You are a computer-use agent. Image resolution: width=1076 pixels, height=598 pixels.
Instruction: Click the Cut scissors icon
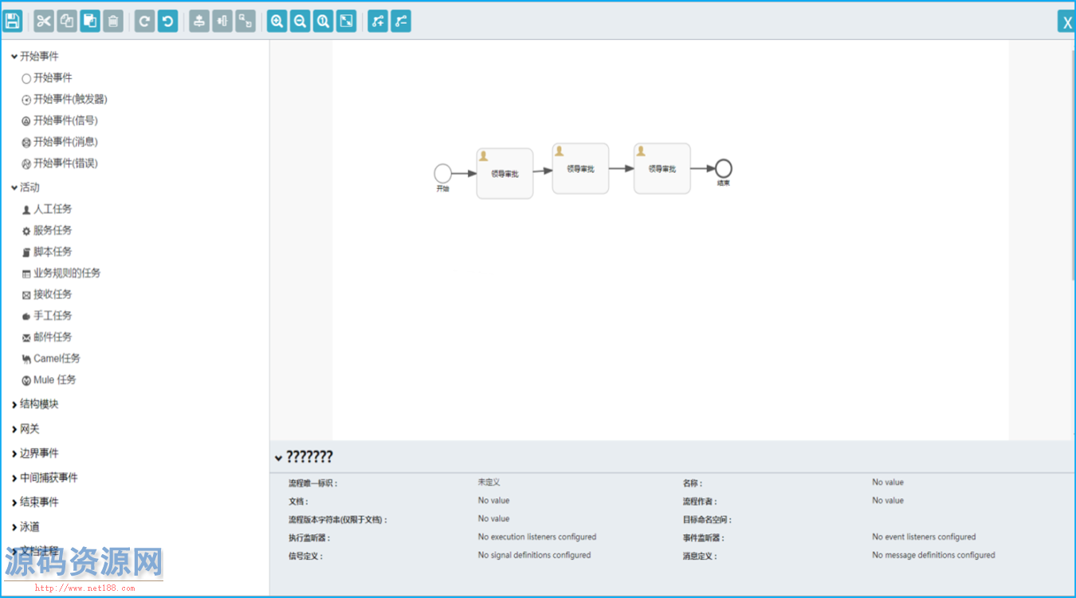click(x=44, y=22)
